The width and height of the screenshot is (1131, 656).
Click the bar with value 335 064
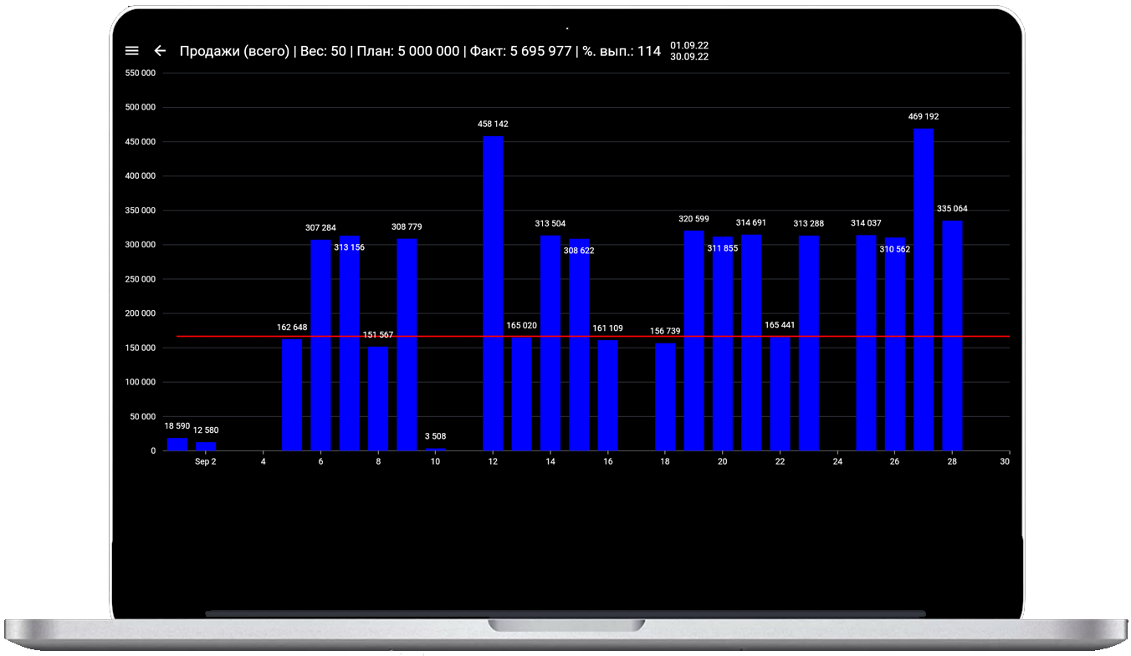tap(952, 334)
